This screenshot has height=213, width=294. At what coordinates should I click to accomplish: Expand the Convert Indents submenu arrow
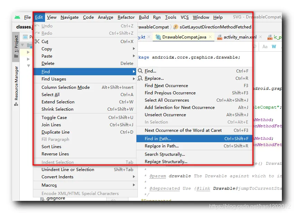[x=134, y=177]
